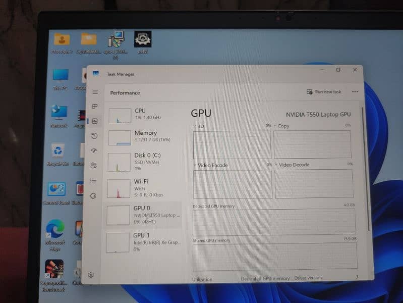
Task: Open the Details list page icon
Action: [93, 180]
